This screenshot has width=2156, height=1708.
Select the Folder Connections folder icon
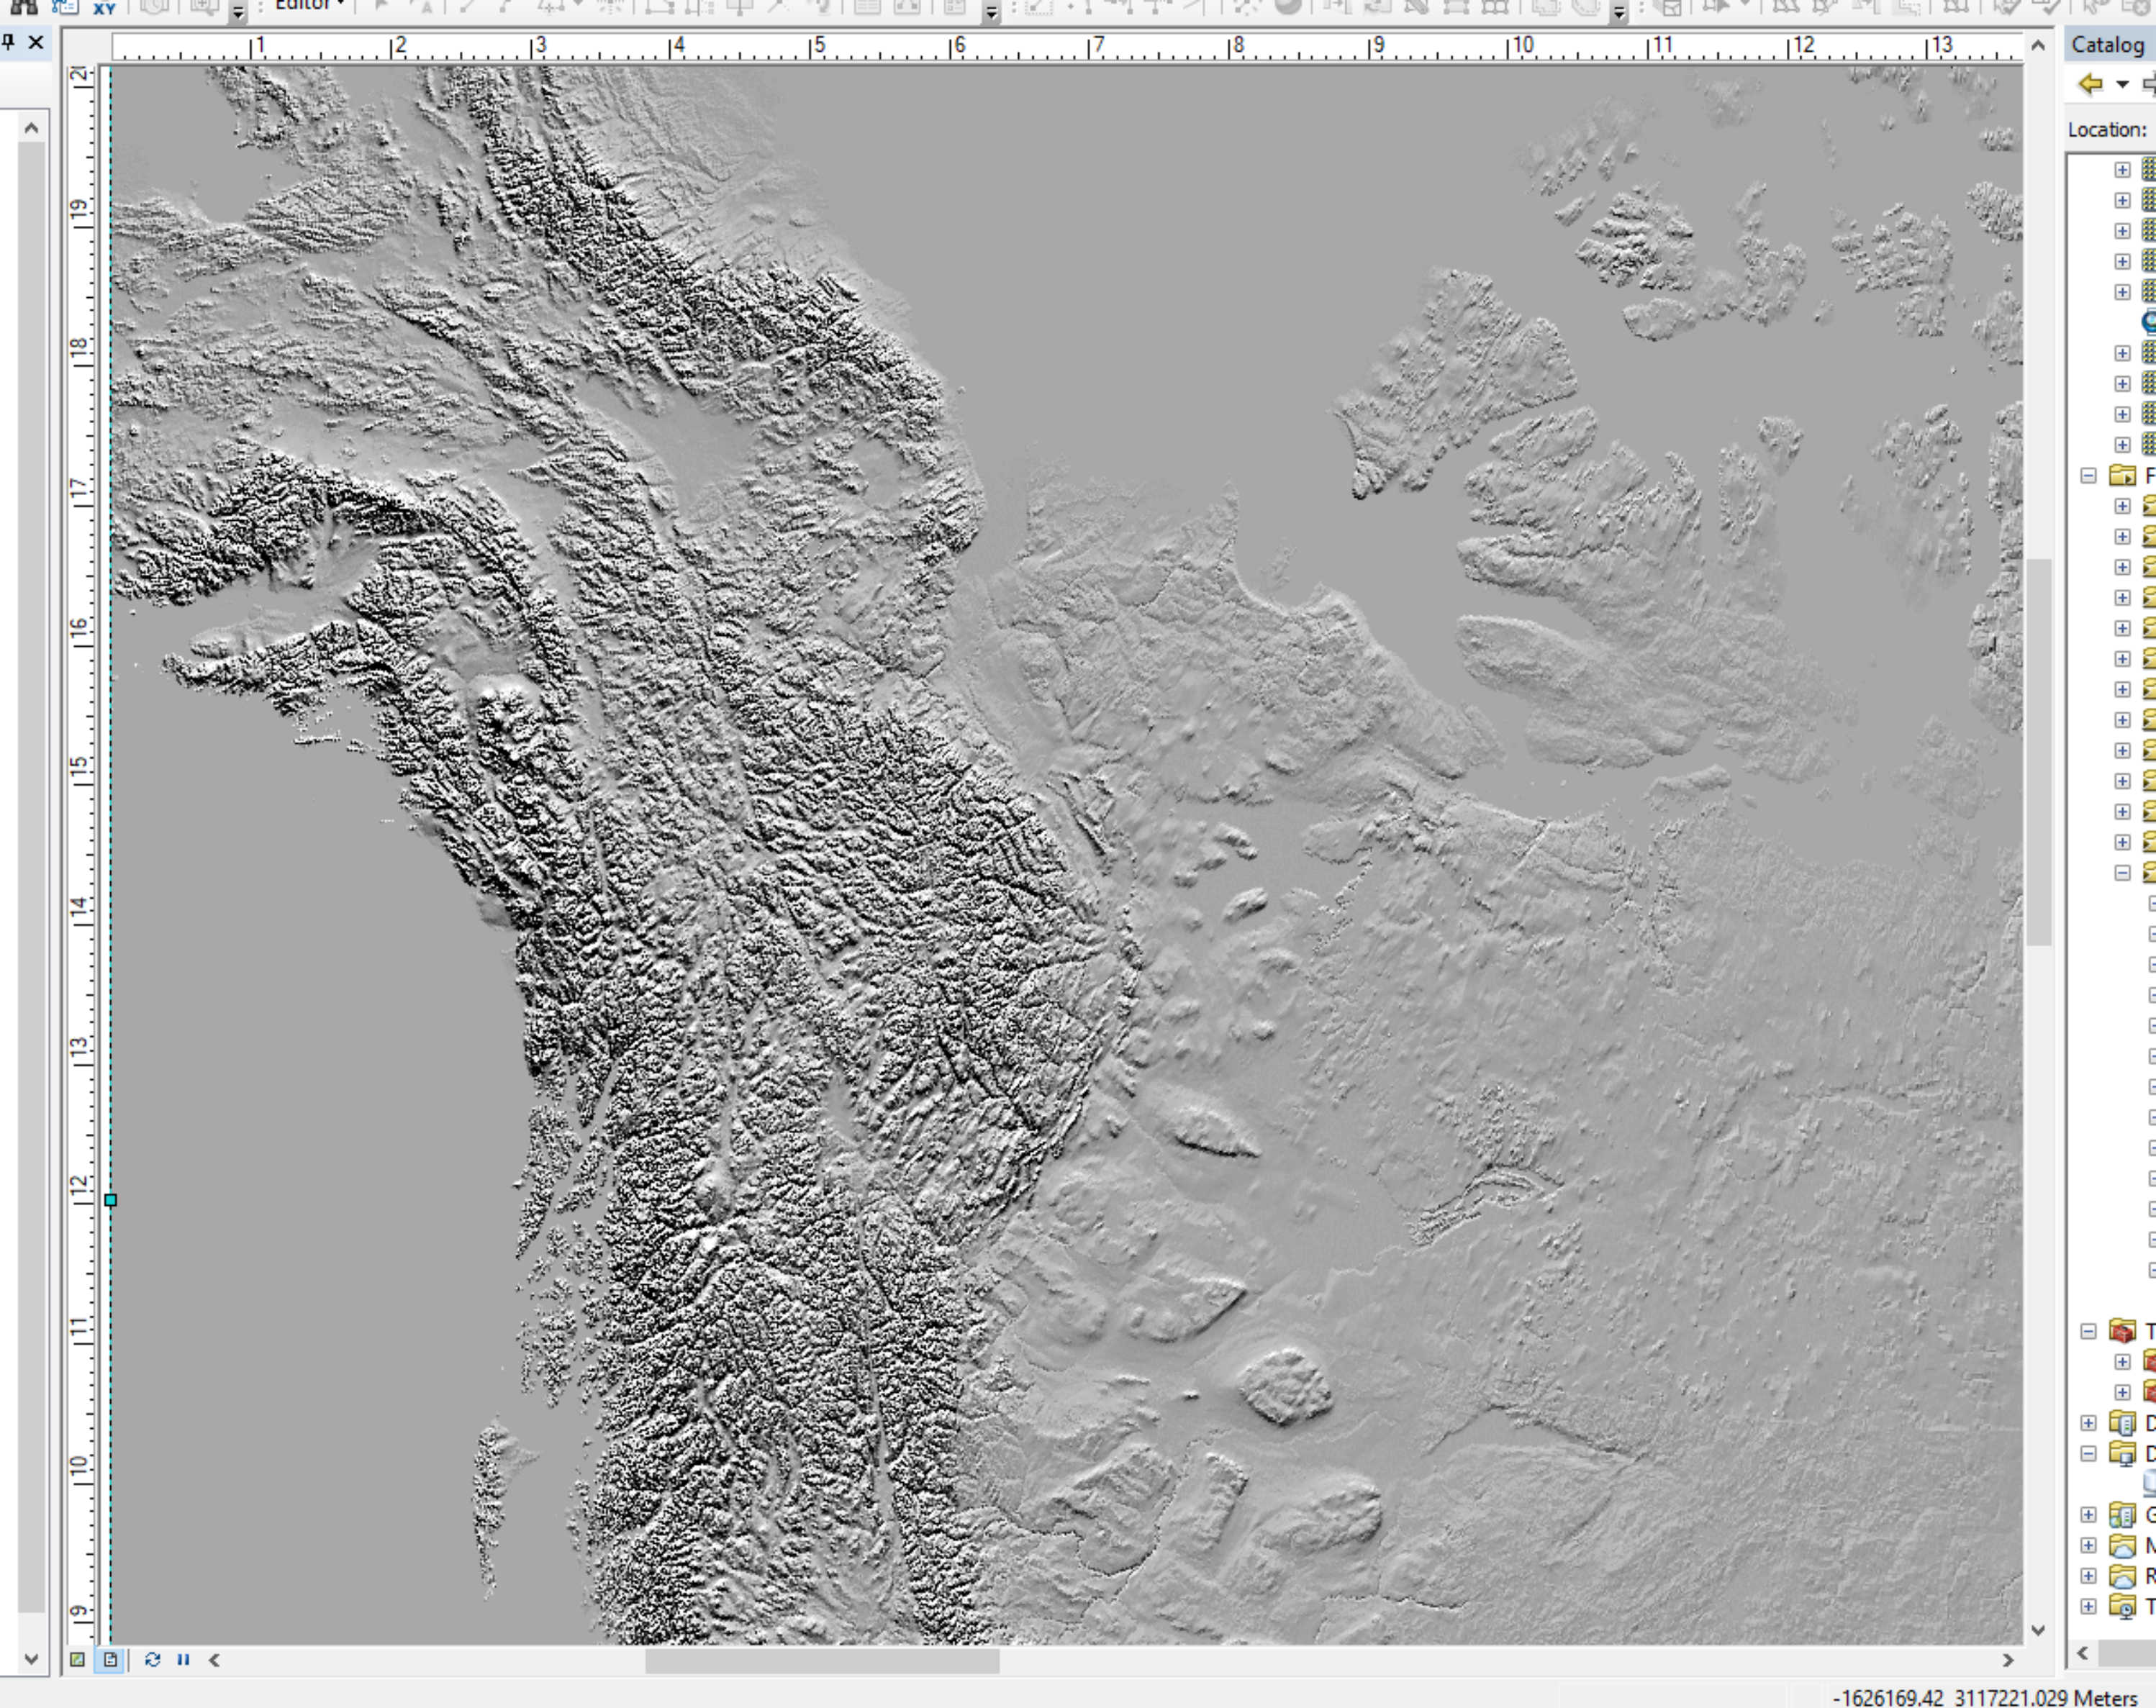pos(2122,475)
